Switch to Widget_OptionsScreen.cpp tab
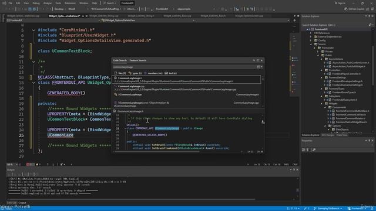The height and width of the screenshot is (211, 376). [249, 16]
